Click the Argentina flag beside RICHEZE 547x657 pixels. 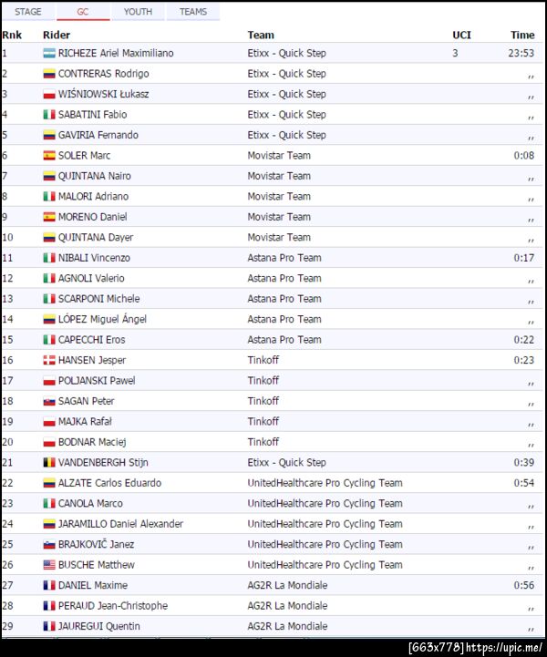(49, 53)
